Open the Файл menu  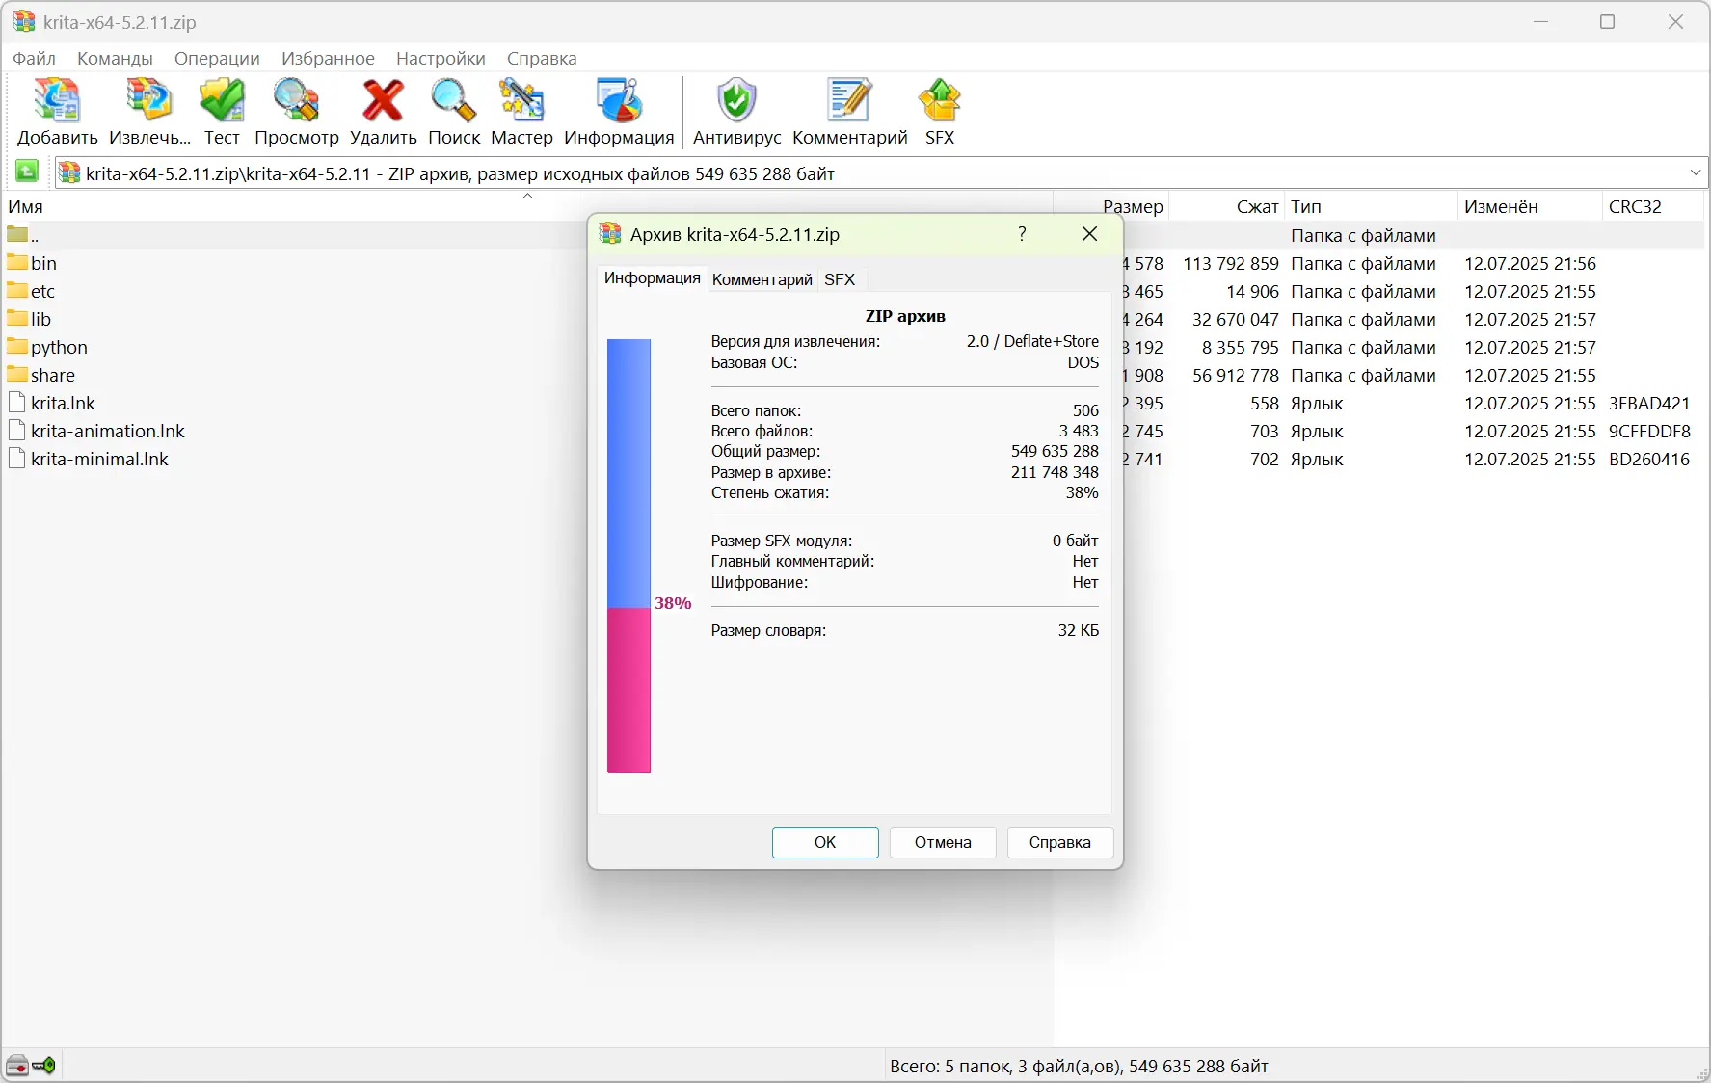[34, 58]
